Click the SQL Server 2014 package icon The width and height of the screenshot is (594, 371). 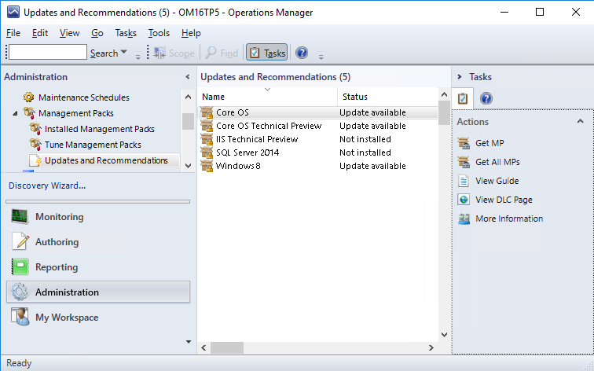(207, 152)
